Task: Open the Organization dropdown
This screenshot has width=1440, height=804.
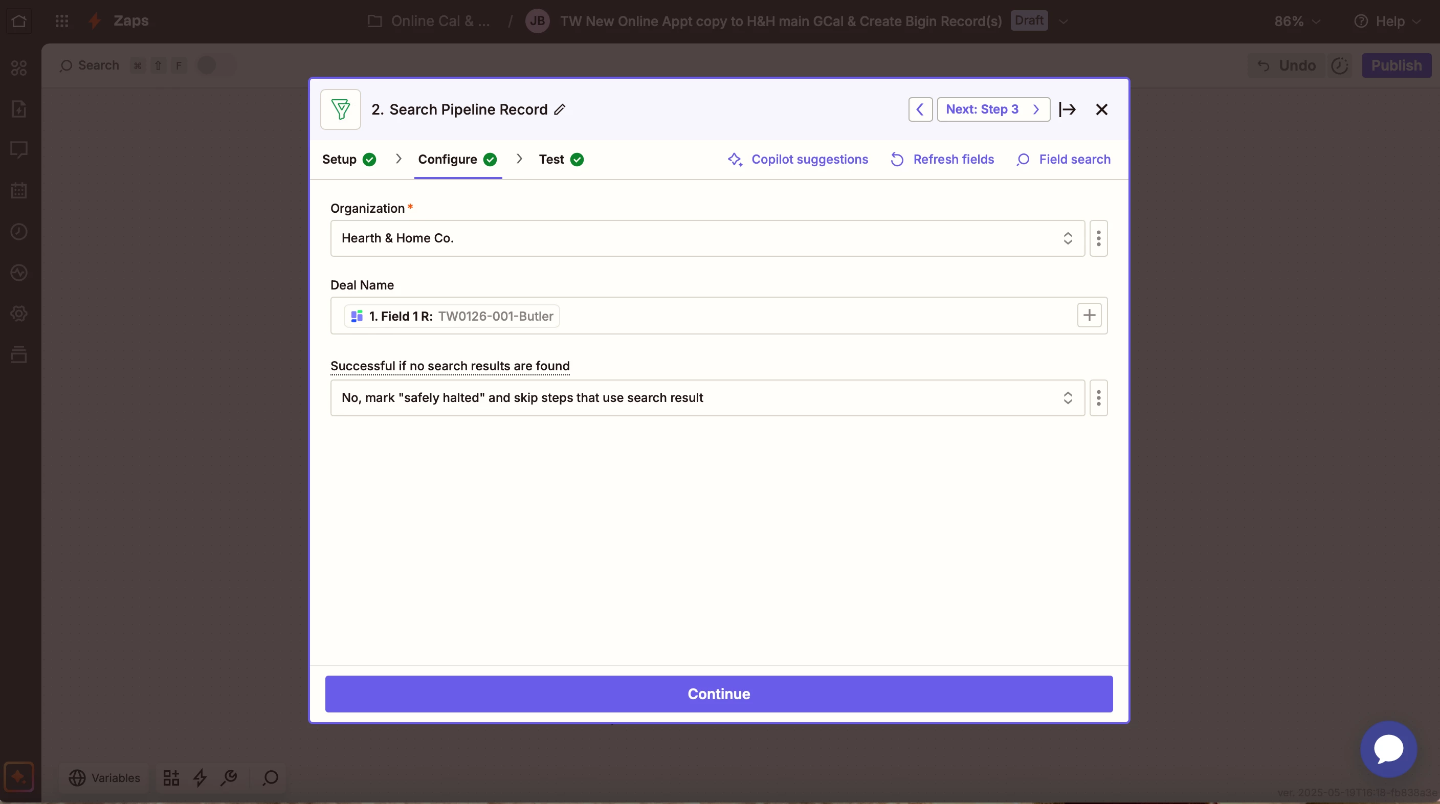Action: (x=707, y=238)
